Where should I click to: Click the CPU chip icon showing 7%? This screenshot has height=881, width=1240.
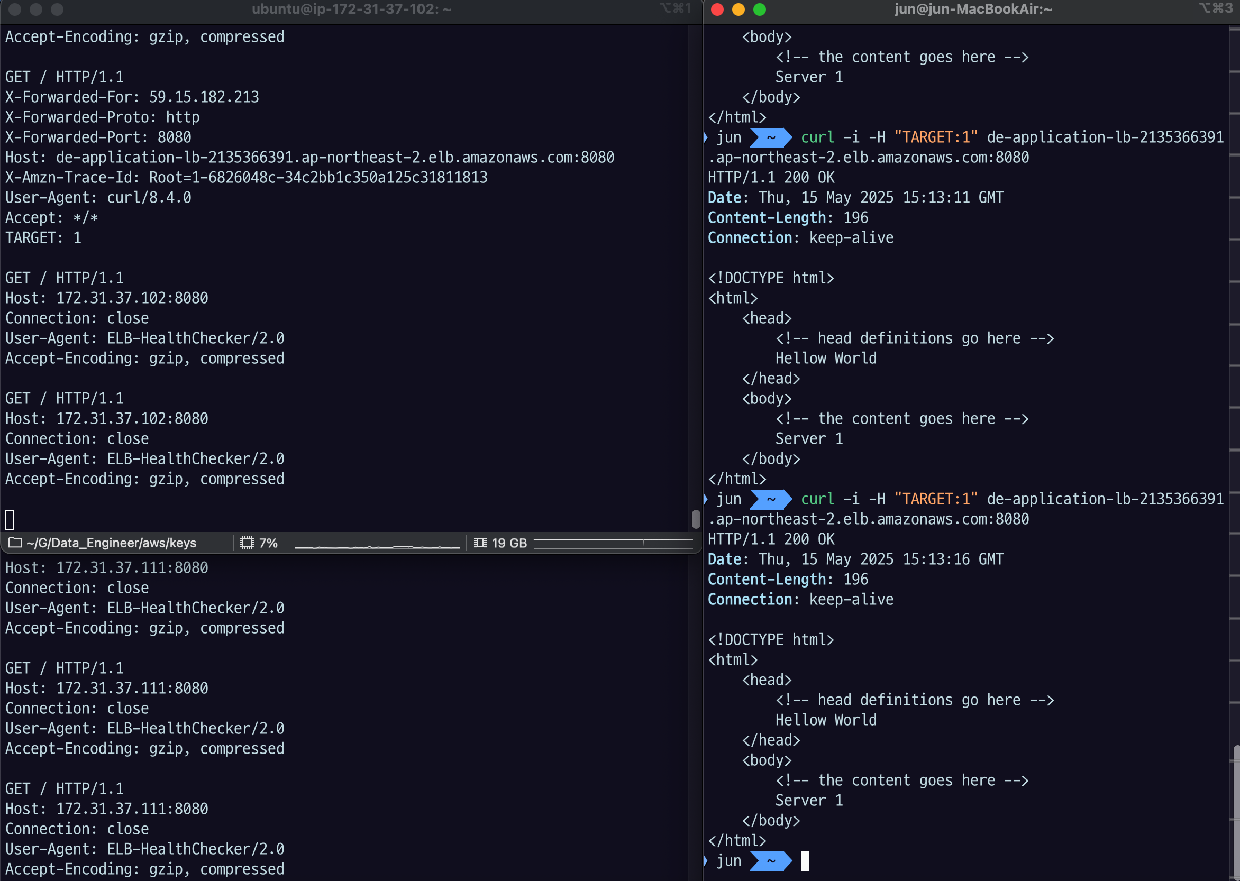[x=247, y=543]
